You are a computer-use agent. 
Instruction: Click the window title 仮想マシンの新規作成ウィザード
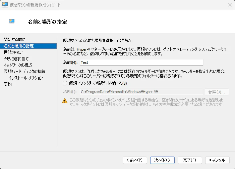[35, 5]
